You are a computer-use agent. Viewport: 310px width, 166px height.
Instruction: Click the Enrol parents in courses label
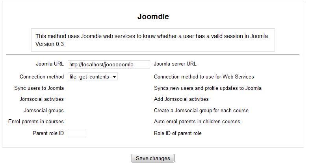pos(36,122)
